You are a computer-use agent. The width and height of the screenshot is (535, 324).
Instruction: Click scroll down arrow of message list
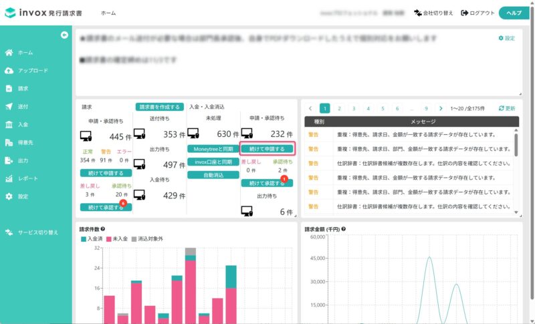pos(516,212)
